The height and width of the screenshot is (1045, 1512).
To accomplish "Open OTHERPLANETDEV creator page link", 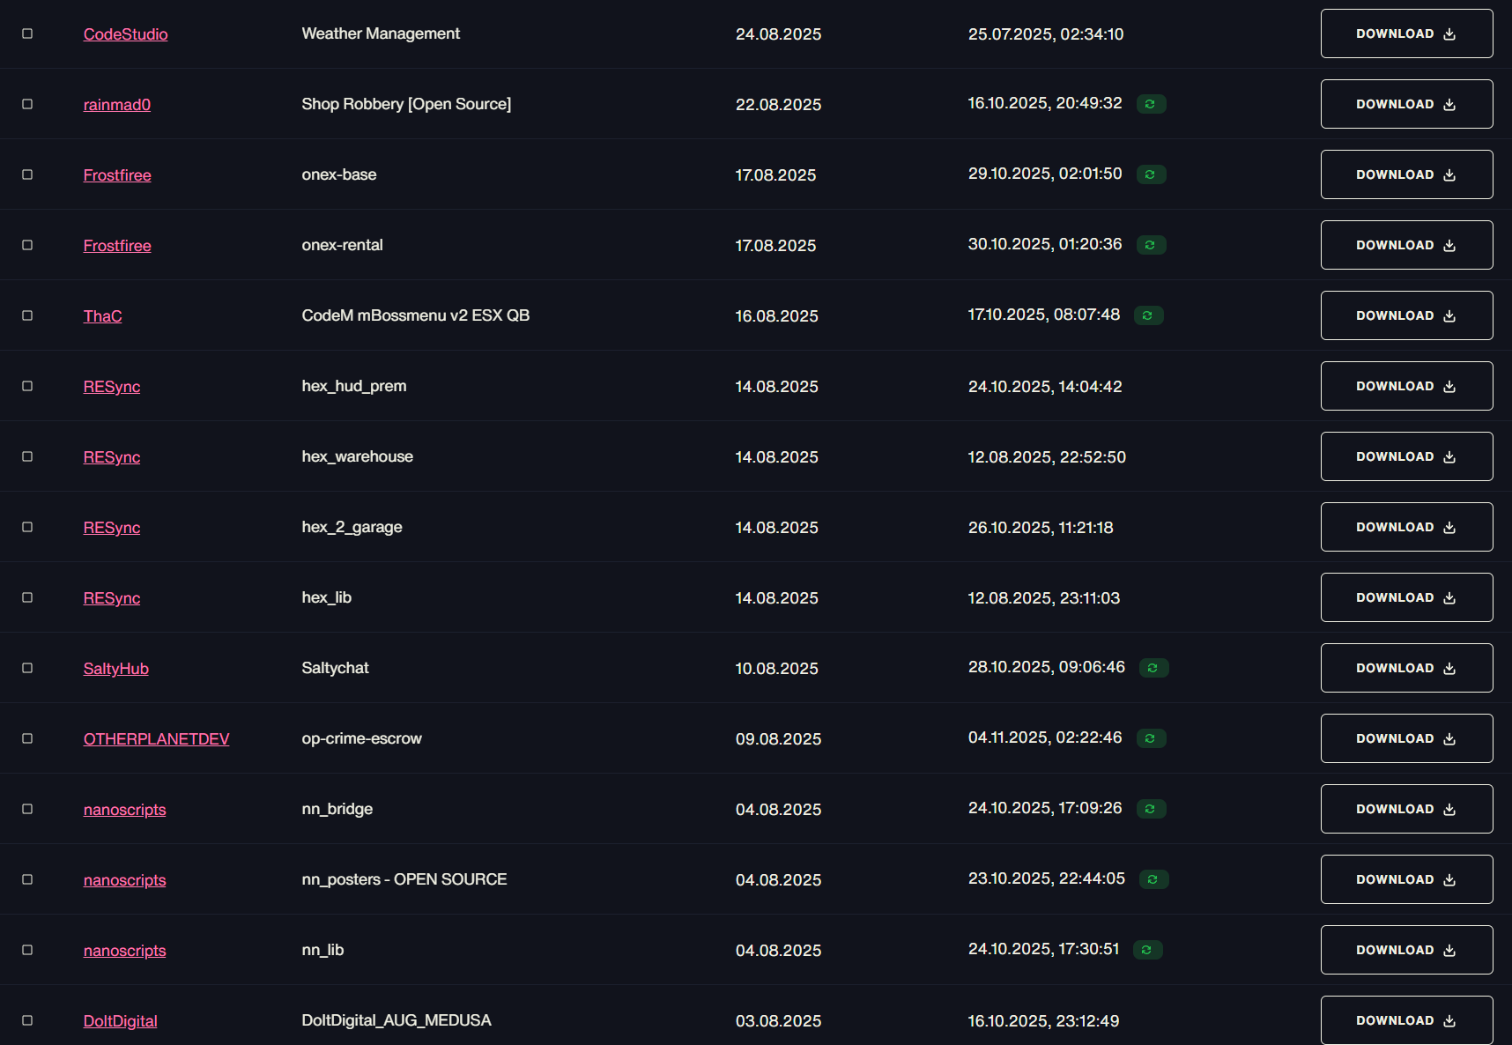I will (x=156, y=739).
